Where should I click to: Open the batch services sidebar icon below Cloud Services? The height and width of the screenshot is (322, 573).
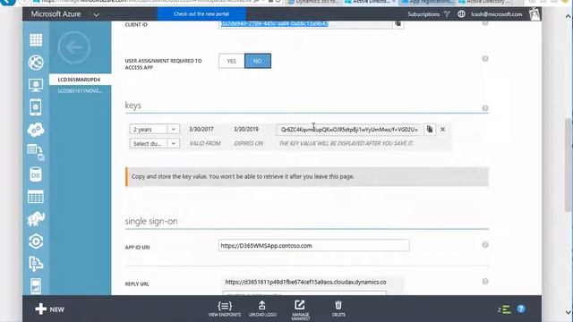point(36,152)
